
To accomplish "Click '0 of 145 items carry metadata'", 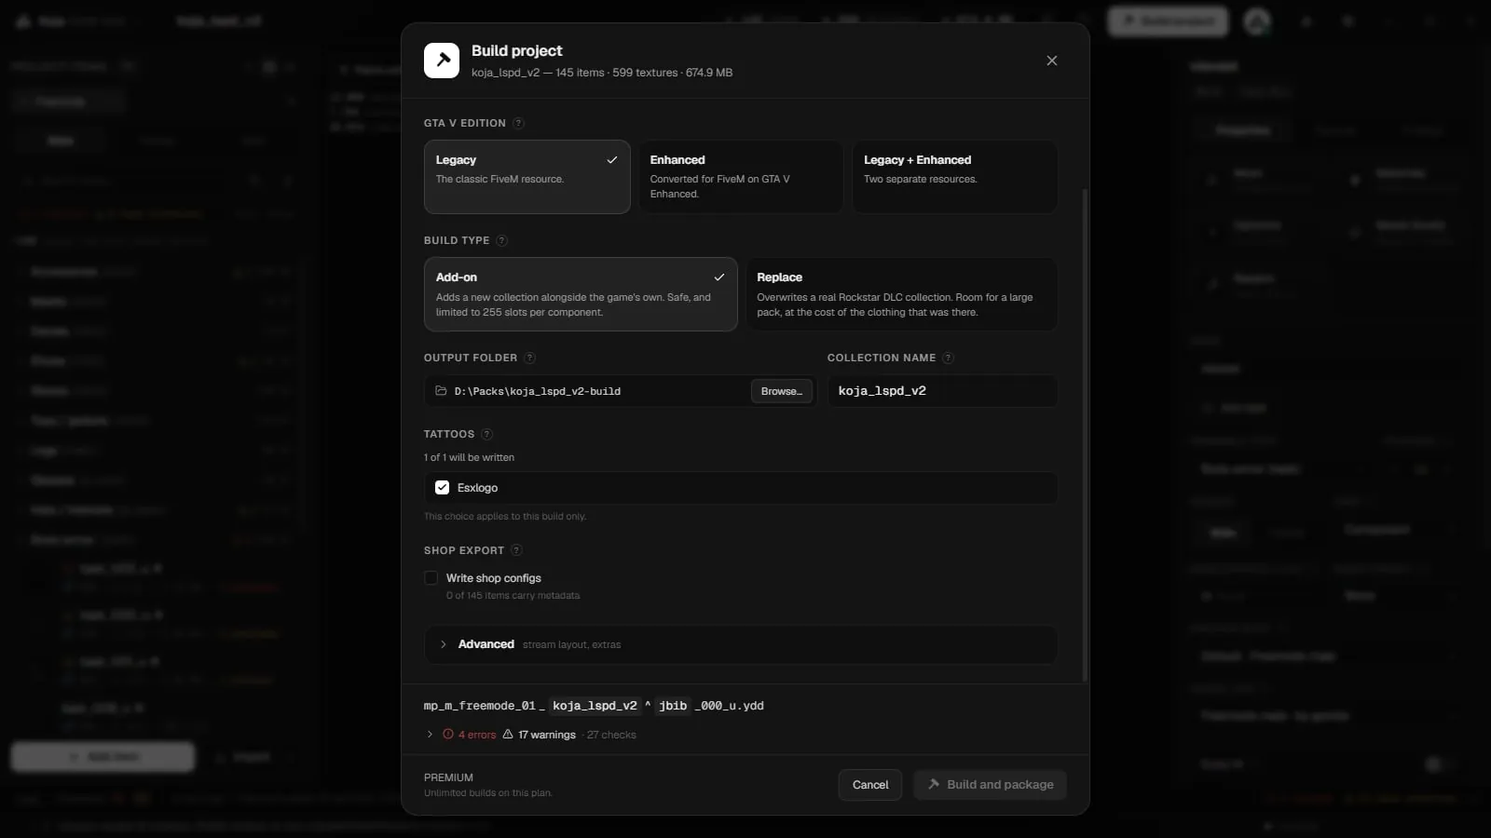I will coord(513,596).
